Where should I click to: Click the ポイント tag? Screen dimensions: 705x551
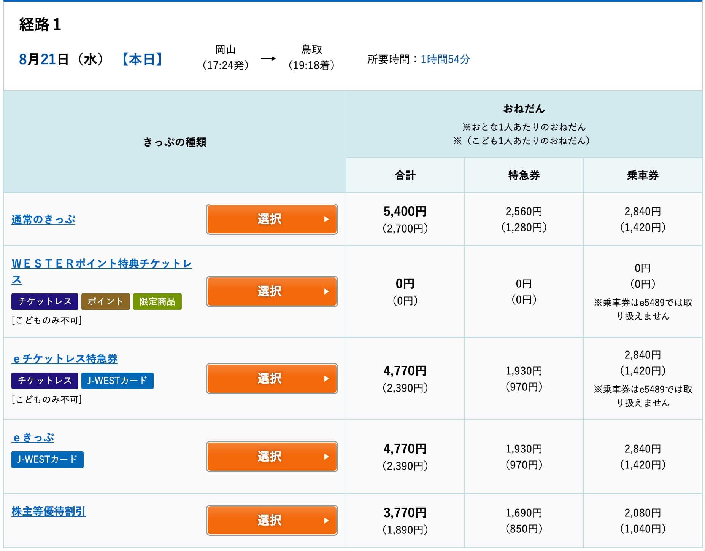pyautogui.click(x=106, y=301)
